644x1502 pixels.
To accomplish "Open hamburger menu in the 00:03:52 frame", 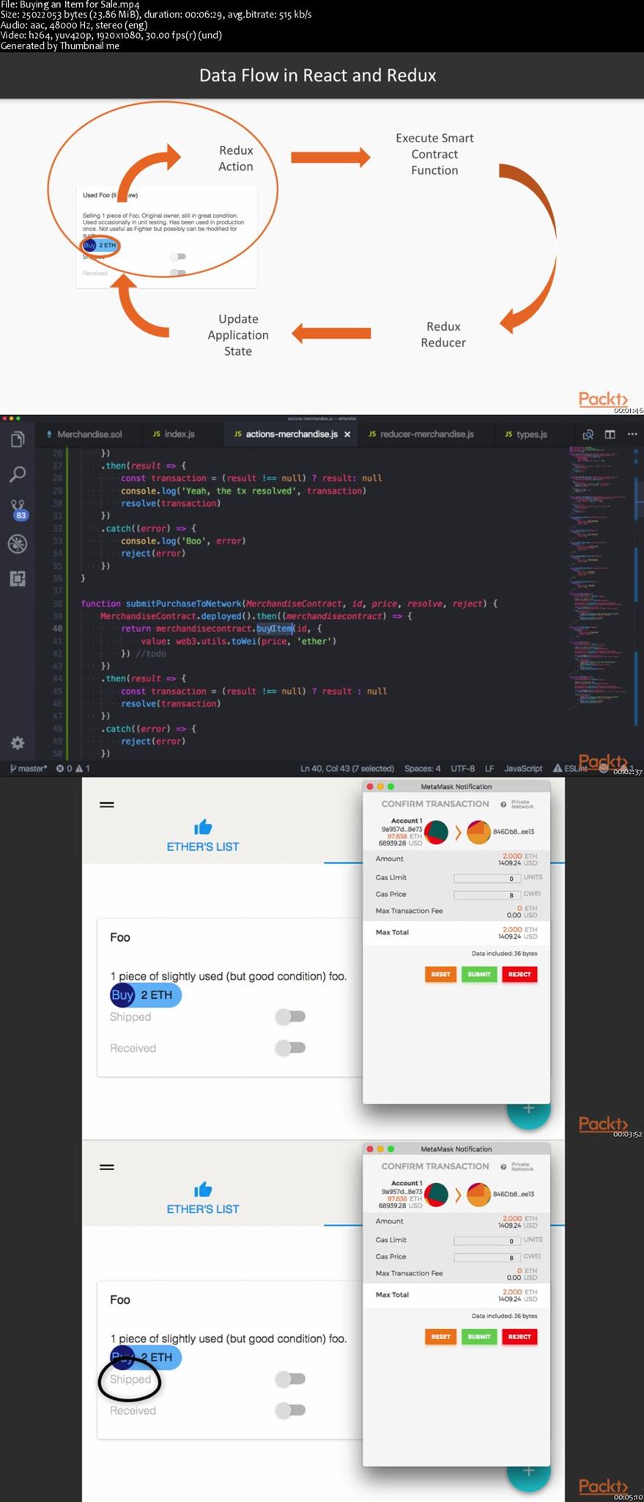I will pyautogui.click(x=107, y=805).
